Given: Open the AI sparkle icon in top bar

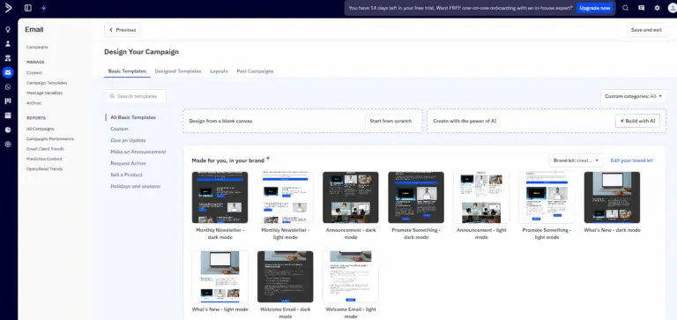Looking at the screenshot, I should click(43, 8).
